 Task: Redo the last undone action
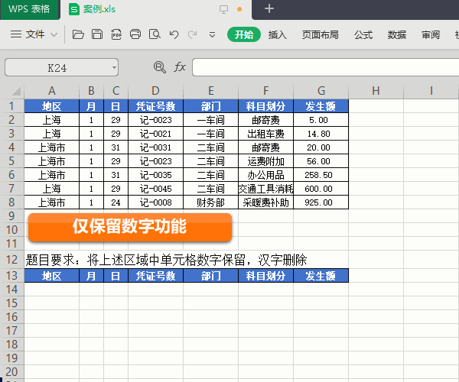[x=192, y=34]
